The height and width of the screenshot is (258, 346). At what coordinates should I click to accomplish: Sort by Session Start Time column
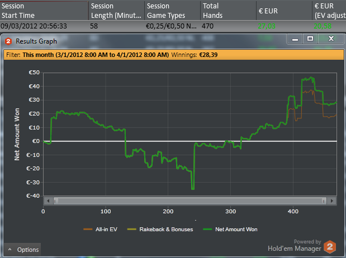[44, 11]
